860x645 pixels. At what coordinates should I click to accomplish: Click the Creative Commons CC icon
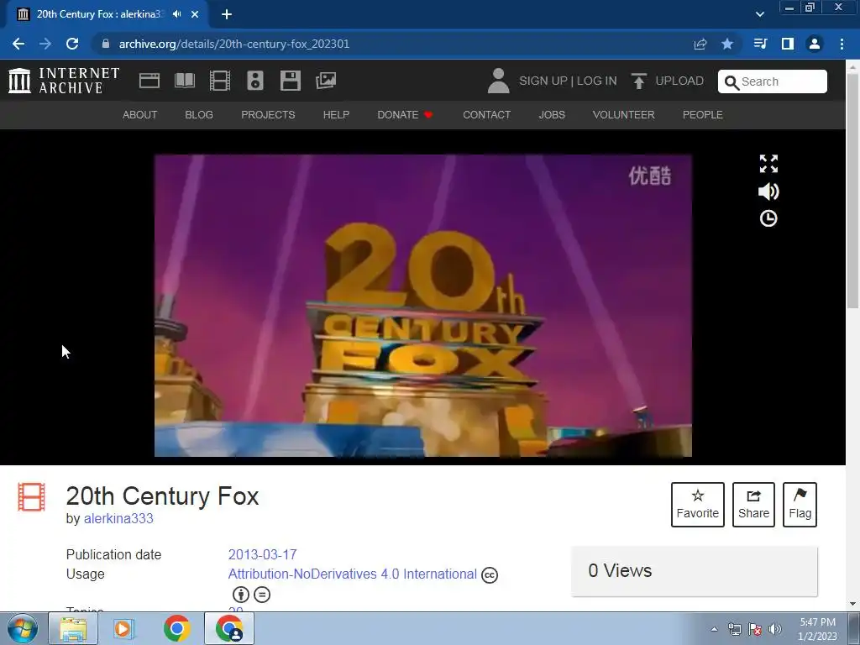point(490,574)
